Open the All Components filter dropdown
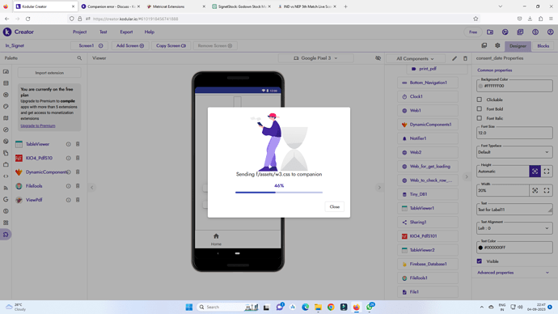Image resolution: width=558 pixels, height=314 pixels. pyautogui.click(x=415, y=58)
